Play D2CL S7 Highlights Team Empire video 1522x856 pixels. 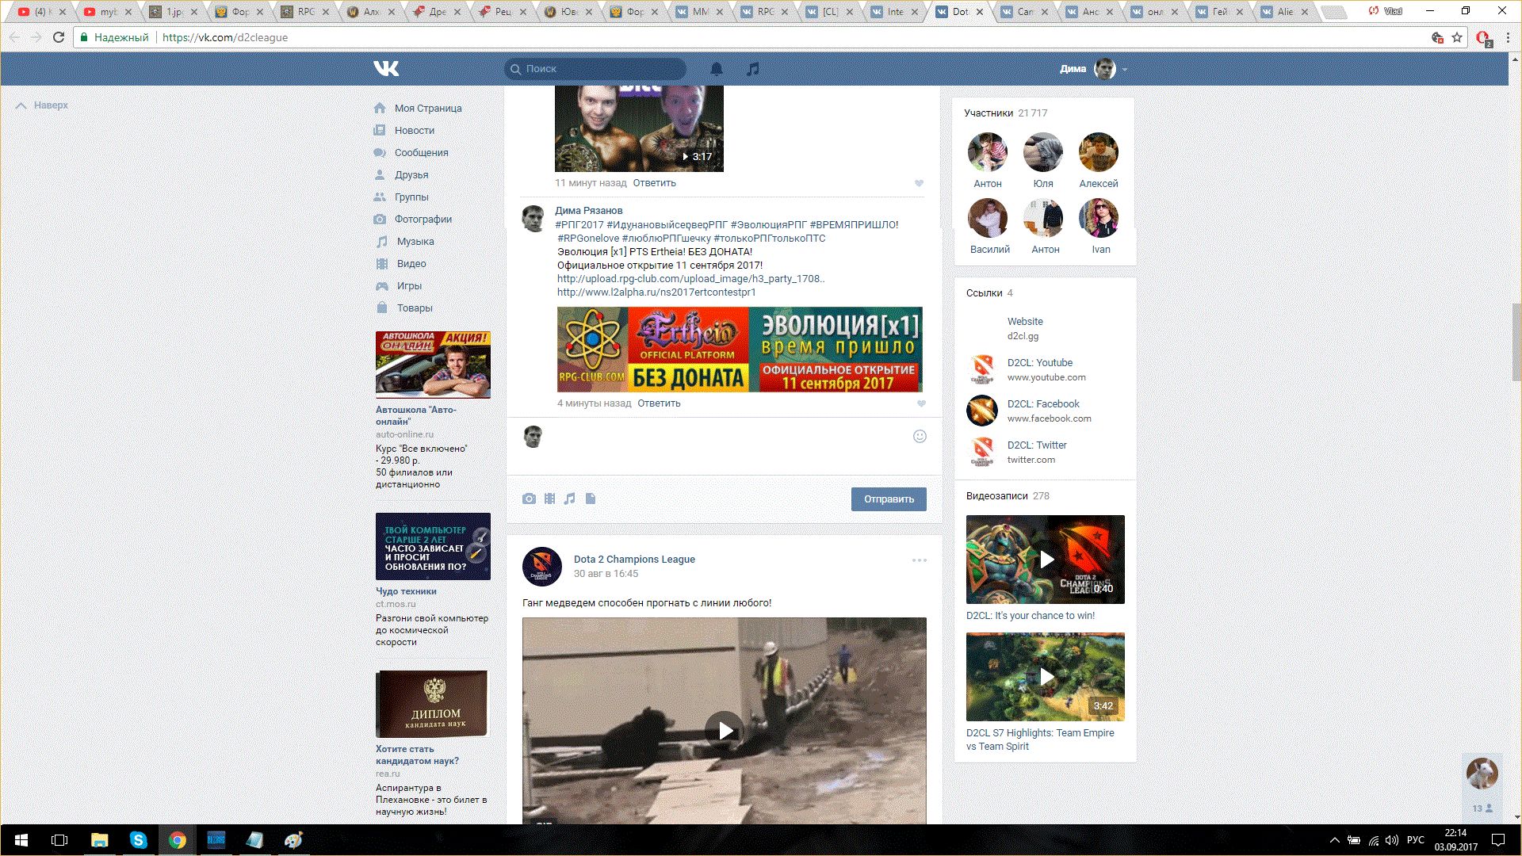pos(1046,677)
